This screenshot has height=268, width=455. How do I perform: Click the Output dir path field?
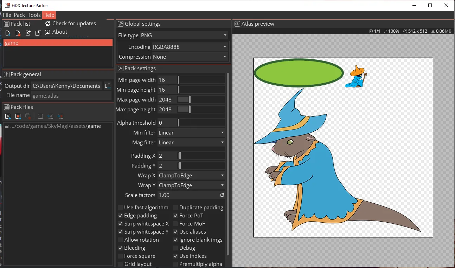pos(67,86)
